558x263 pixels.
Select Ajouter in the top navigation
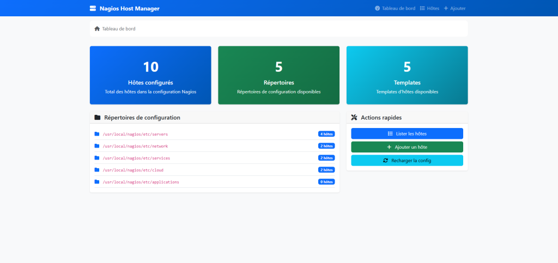click(454, 8)
